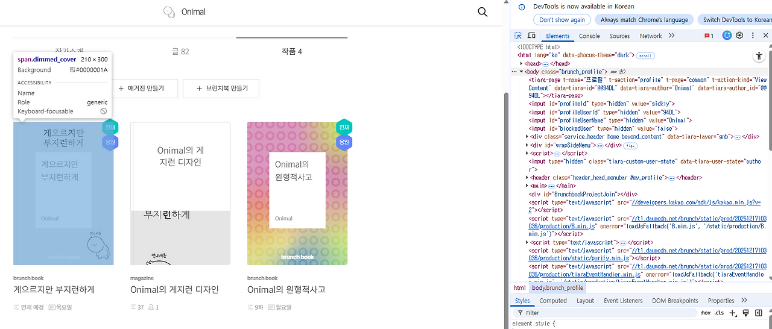Click the Onimal의 게지런 디자인 title link

pyautogui.click(x=174, y=290)
